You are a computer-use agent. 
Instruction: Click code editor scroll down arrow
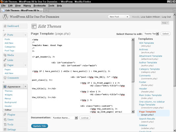(133, 112)
